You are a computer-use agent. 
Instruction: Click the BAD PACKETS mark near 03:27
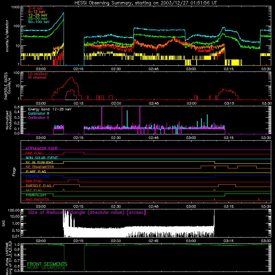coord(259,199)
